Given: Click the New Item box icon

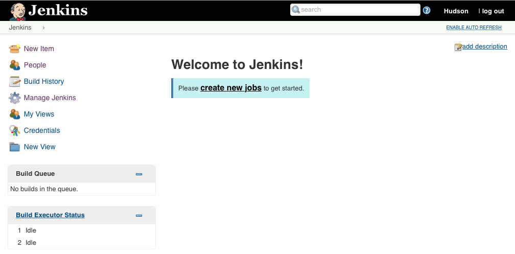Looking at the screenshot, I should tap(15, 49).
